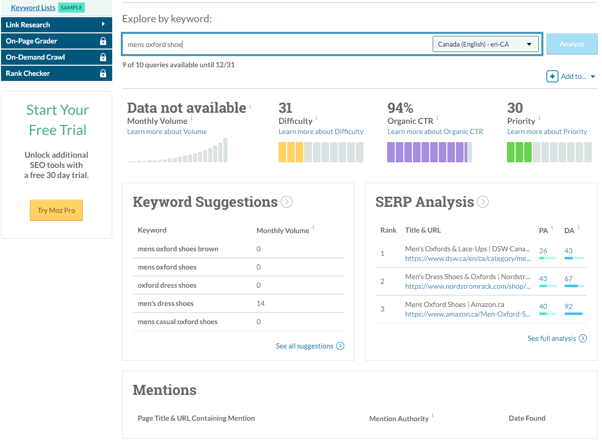Click info icon next to Data not available
Viewport: 602px width, 447px height.
pyautogui.click(x=250, y=107)
